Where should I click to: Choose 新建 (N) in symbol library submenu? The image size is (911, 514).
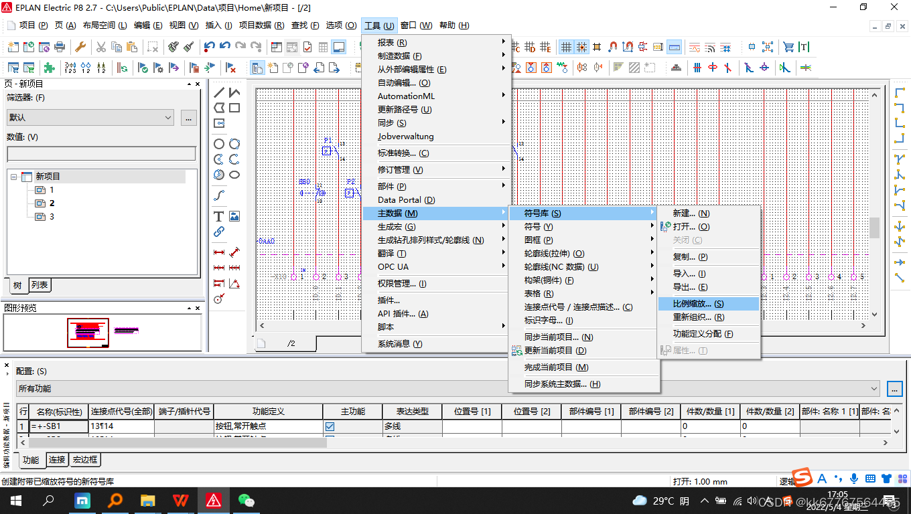pos(709,213)
